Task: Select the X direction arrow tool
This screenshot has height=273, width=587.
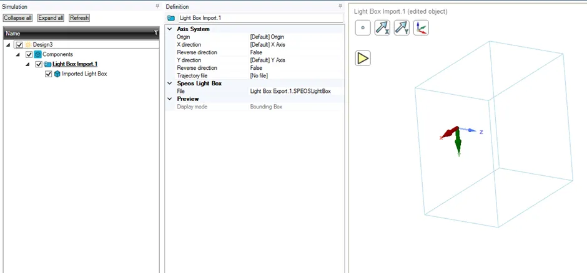Action: pos(382,28)
